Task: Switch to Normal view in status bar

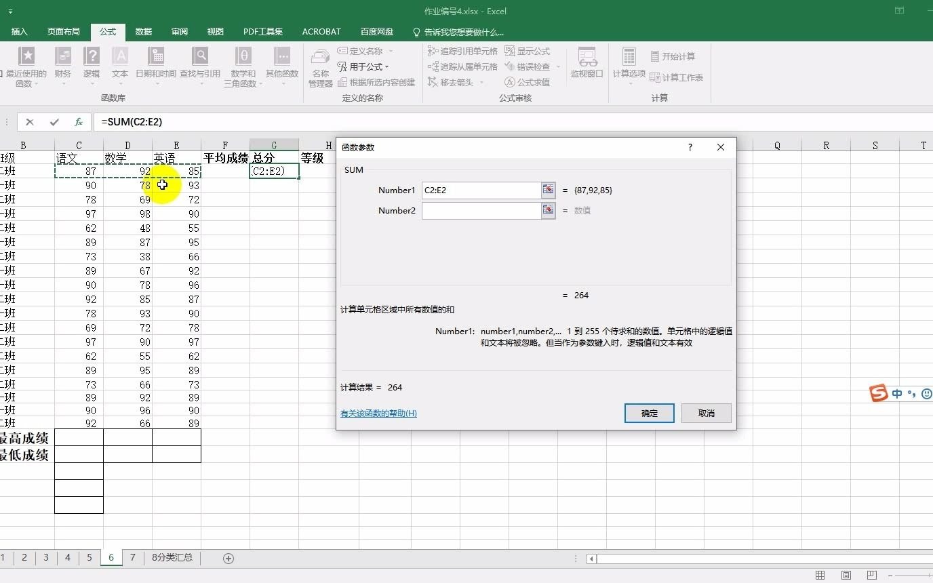Action: [820, 576]
